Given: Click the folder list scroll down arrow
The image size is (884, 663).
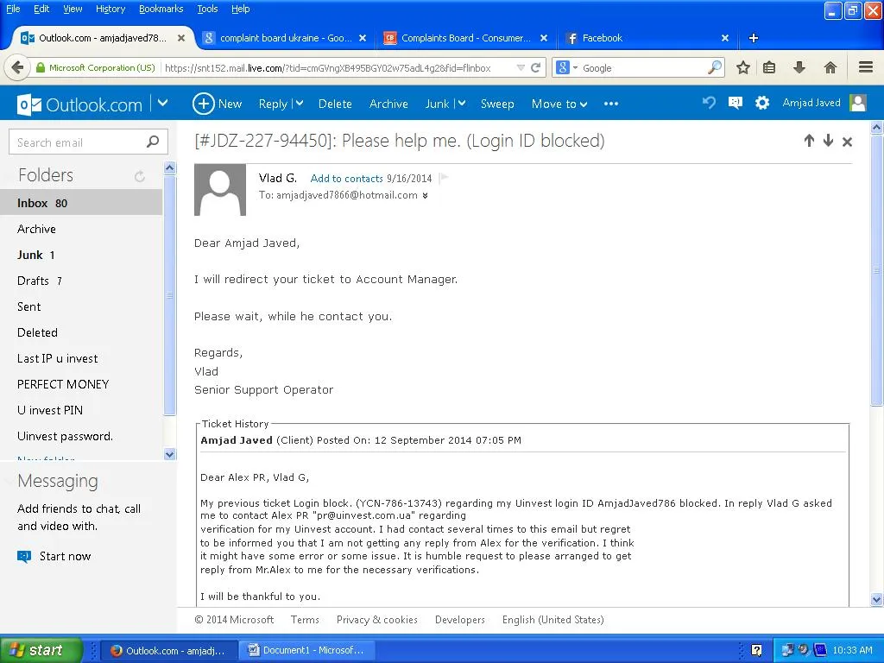Looking at the screenshot, I should (170, 454).
